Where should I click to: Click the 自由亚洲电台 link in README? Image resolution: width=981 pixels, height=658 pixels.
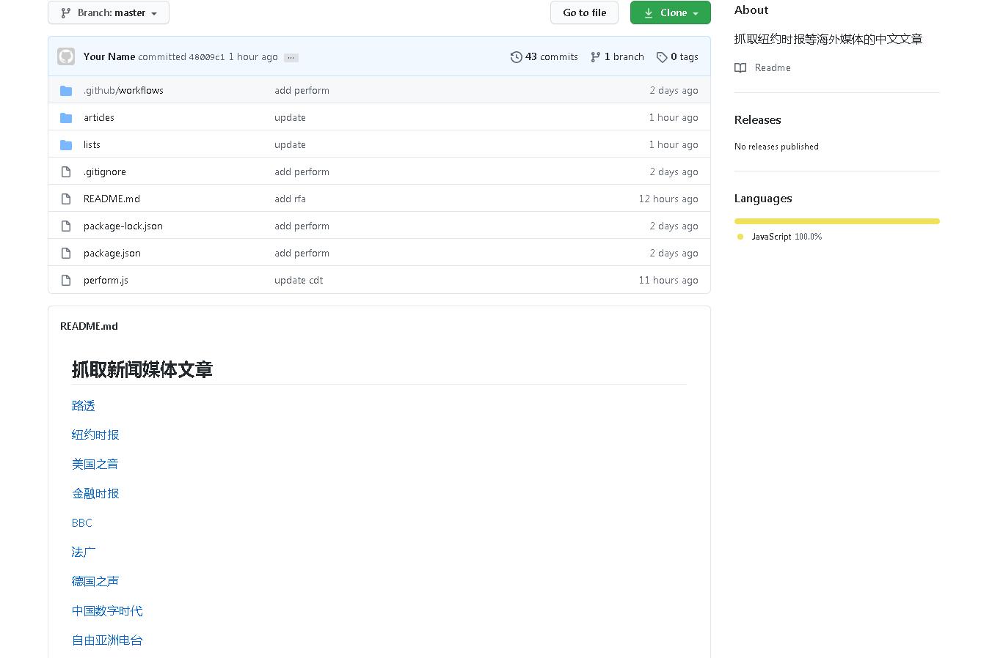[107, 640]
